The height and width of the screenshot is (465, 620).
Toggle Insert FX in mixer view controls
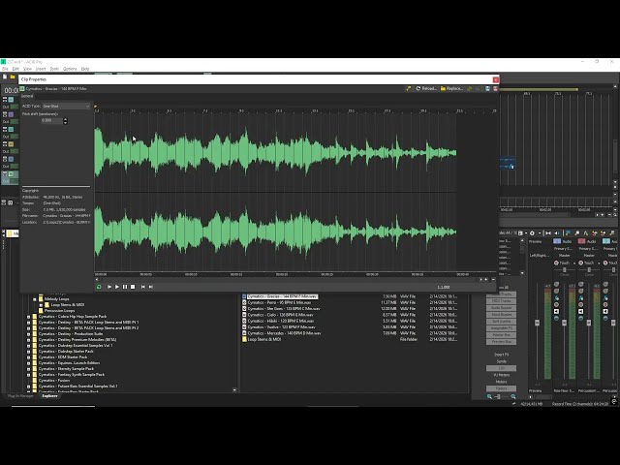(x=501, y=355)
